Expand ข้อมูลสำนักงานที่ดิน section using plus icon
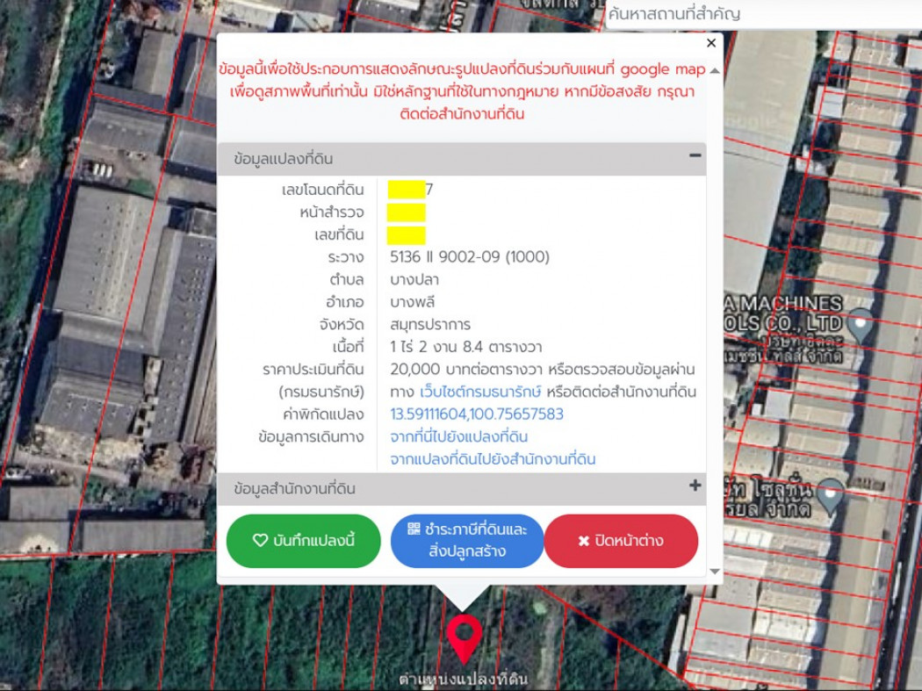This screenshot has height=691, width=922. pos(695,486)
